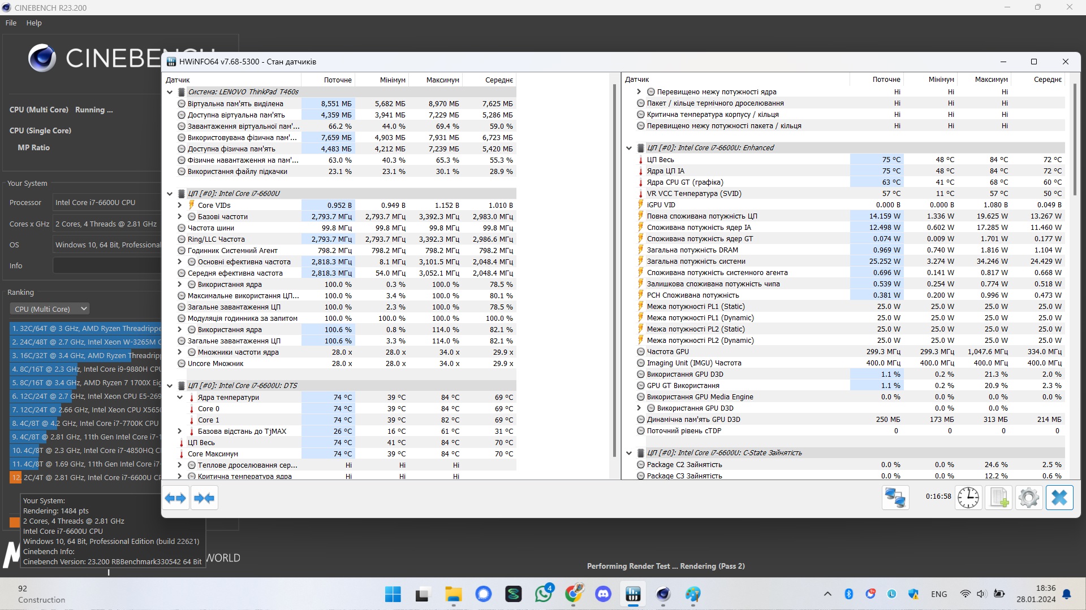
Task: Open the clock showing 18:36
Action: pos(1036,594)
